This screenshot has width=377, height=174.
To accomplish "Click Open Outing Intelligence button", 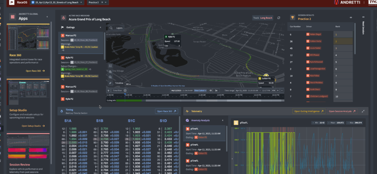I will pos(309,111).
